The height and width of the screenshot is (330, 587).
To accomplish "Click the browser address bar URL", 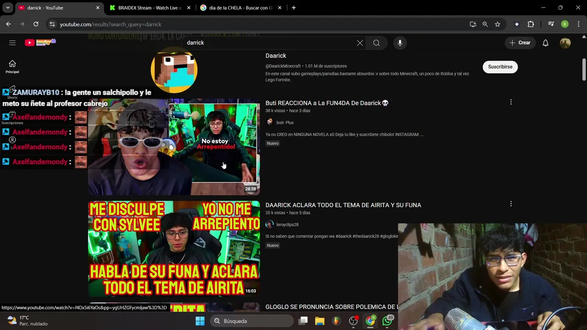I will (111, 24).
